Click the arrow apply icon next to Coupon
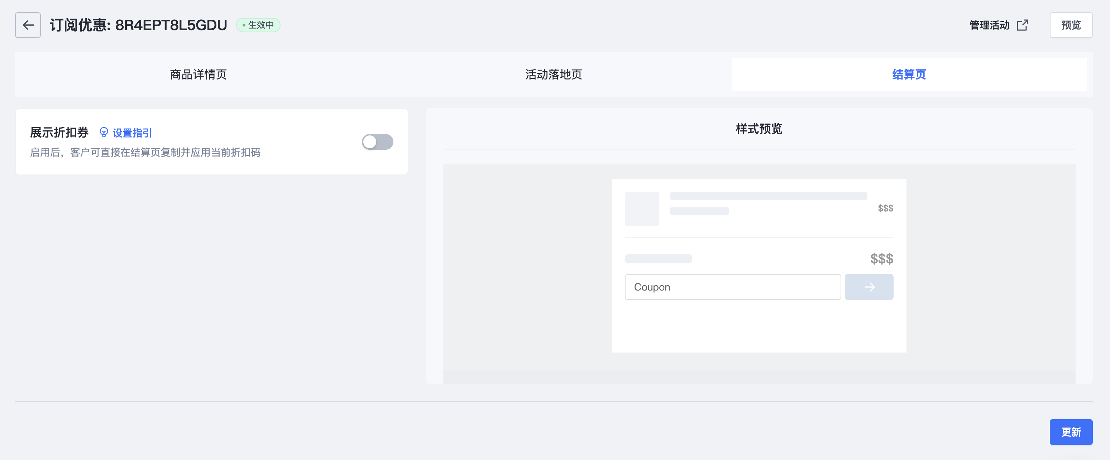The width and height of the screenshot is (1110, 460). pyautogui.click(x=869, y=287)
